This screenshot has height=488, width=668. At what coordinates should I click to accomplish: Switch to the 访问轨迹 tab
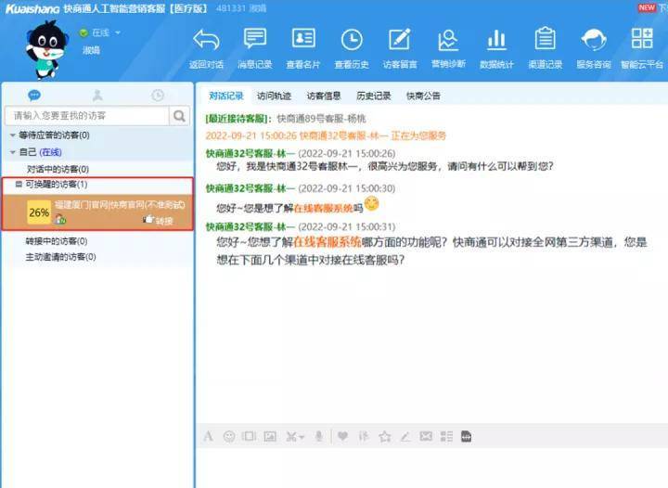[x=274, y=96]
